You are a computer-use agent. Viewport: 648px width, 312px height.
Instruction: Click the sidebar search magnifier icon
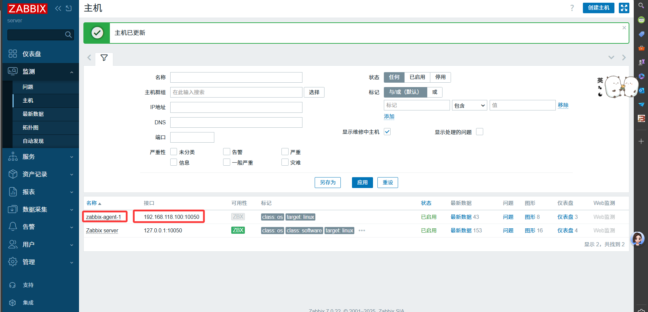pyautogui.click(x=68, y=35)
